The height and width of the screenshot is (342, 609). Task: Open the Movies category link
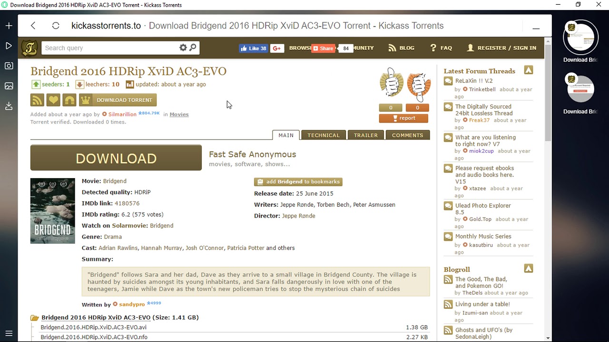179,114
